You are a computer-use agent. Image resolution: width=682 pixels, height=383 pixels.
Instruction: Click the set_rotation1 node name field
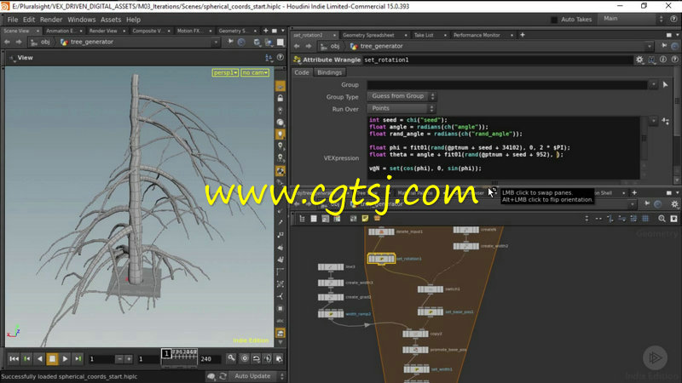pyautogui.click(x=497, y=60)
